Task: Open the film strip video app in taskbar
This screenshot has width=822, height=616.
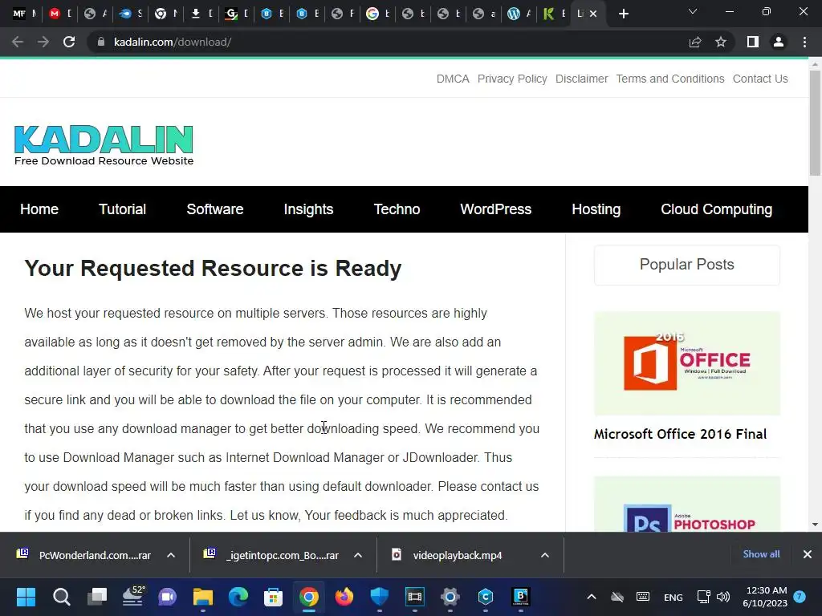Action: (415, 597)
